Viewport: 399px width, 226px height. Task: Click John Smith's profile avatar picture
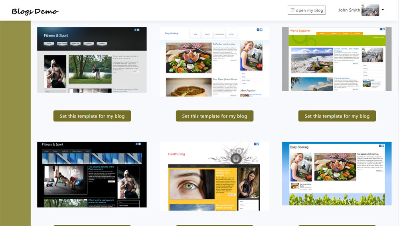370,10
